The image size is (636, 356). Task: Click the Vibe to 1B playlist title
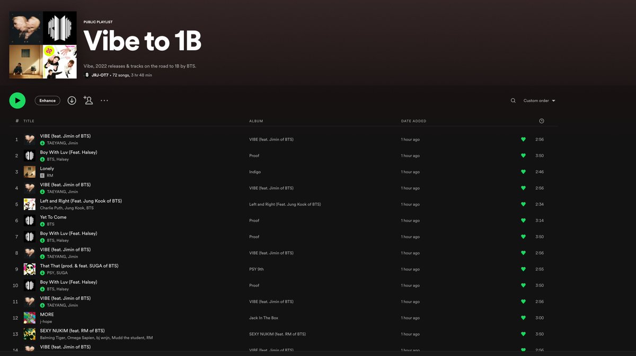click(x=143, y=40)
